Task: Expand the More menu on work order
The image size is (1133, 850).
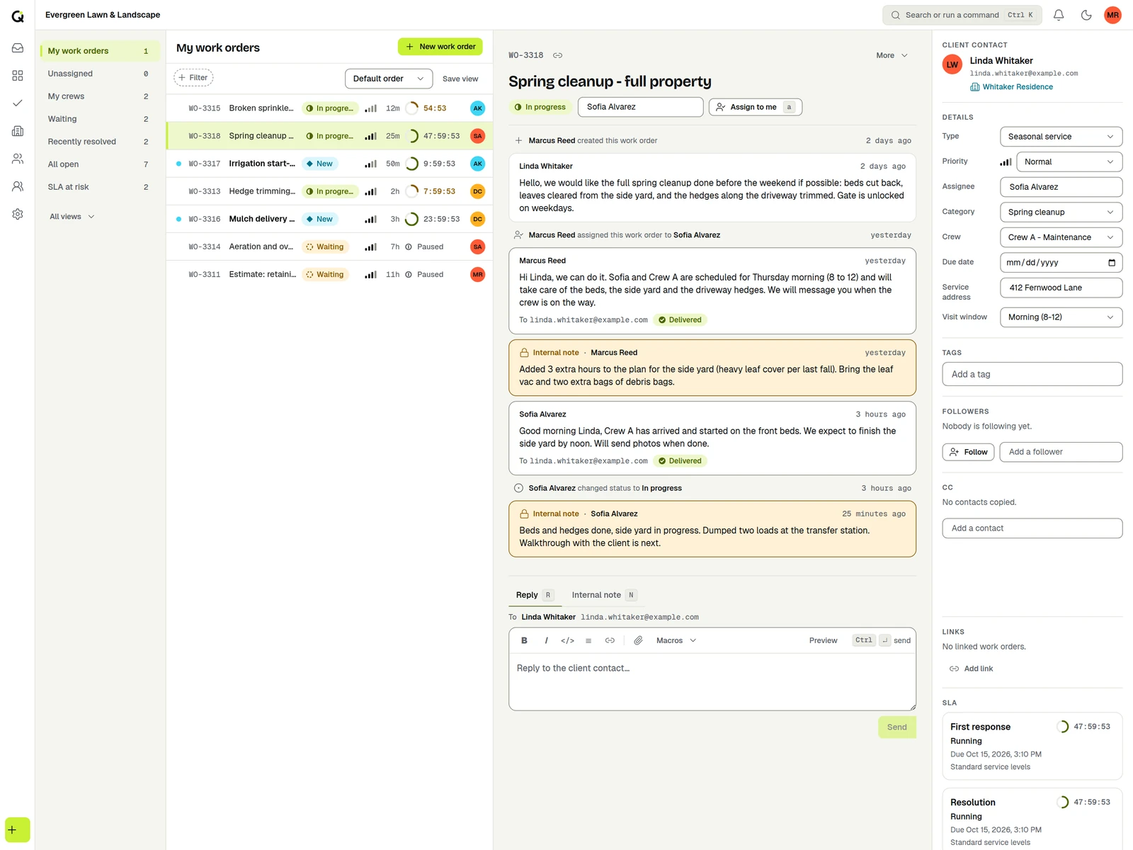Action: tap(892, 55)
